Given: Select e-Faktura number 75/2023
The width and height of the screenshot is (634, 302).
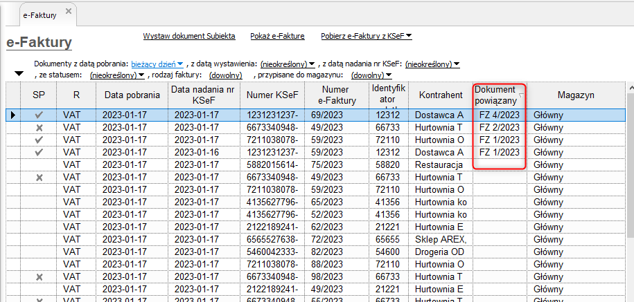Looking at the screenshot, I should pyautogui.click(x=338, y=165).
